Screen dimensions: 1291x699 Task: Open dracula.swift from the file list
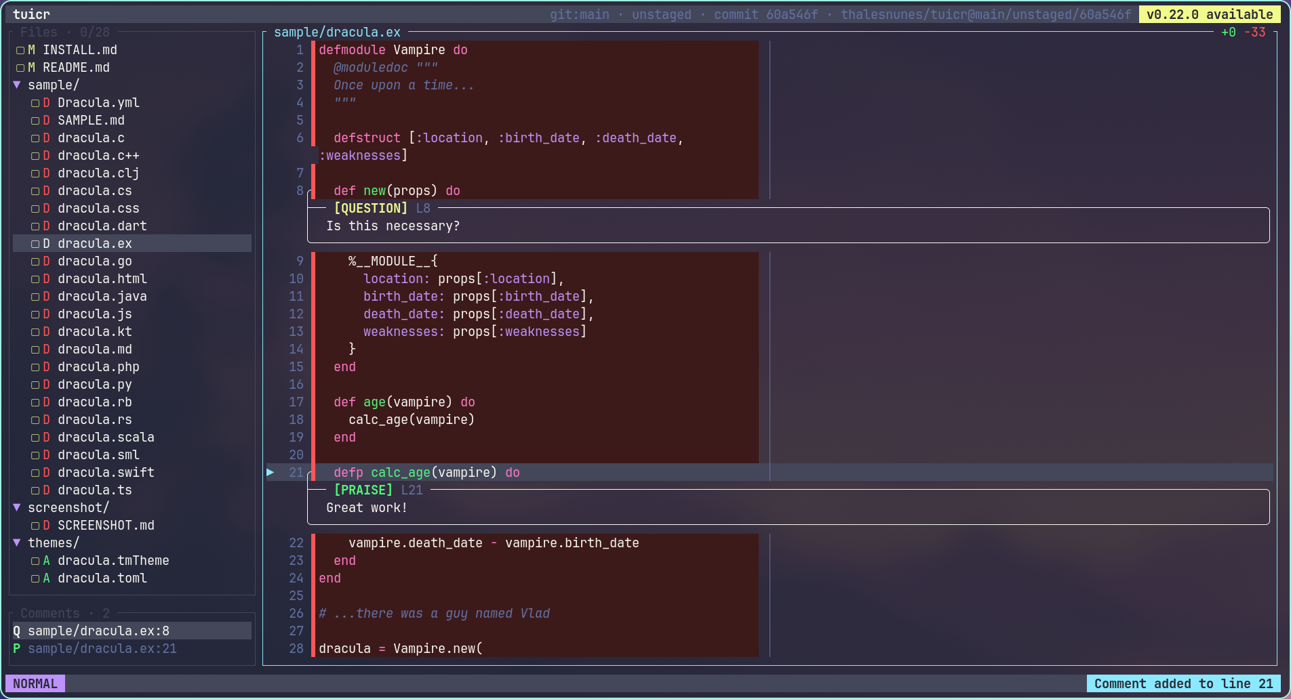pos(106,473)
